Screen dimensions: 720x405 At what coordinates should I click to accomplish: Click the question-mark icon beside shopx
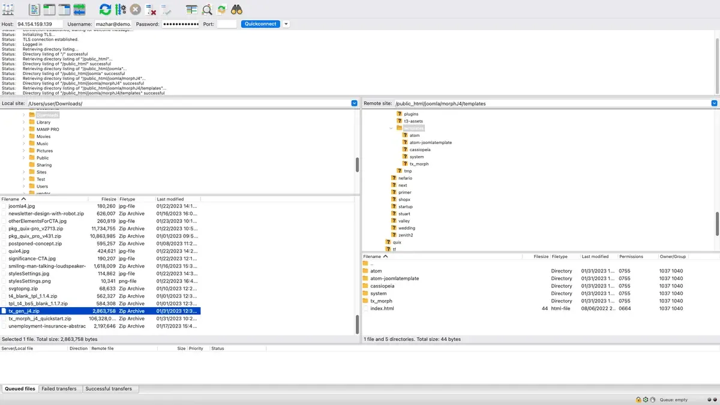tap(394, 200)
